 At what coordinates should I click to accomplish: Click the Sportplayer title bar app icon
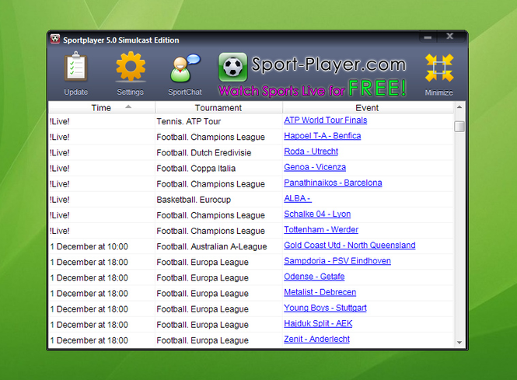click(x=55, y=39)
